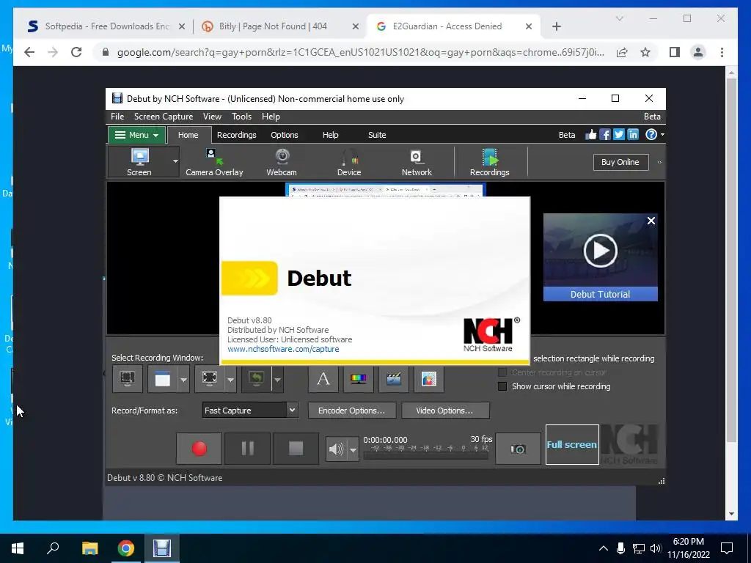Open the Camera Overlay tool
The width and height of the screenshot is (751, 563).
click(x=214, y=162)
